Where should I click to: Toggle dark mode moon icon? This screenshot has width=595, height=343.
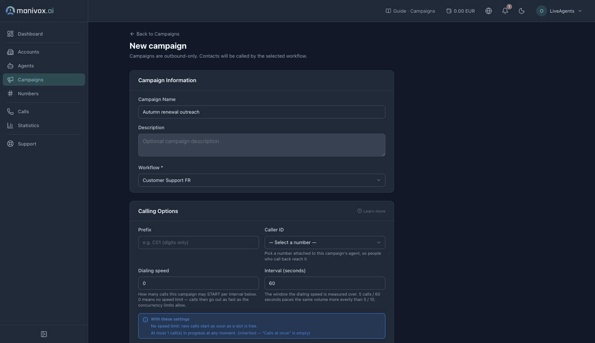(521, 11)
